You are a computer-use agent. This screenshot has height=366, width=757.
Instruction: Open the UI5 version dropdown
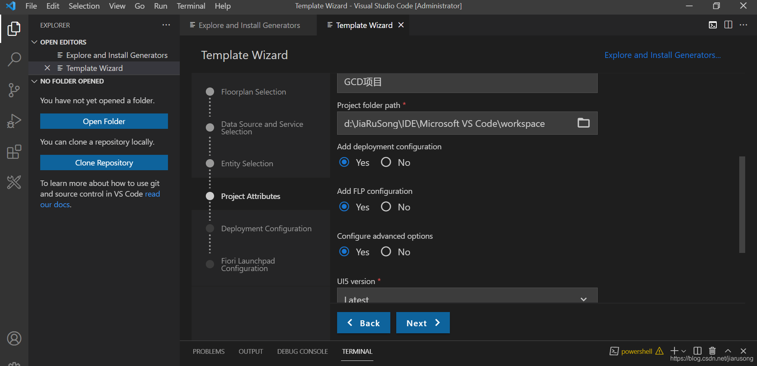(467, 295)
